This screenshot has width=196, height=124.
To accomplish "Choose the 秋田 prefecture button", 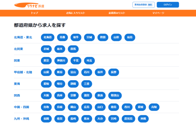I will [103, 37].
